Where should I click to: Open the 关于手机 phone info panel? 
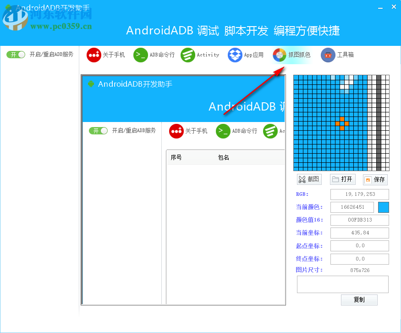pyautogui.click(x=106, y=55)
